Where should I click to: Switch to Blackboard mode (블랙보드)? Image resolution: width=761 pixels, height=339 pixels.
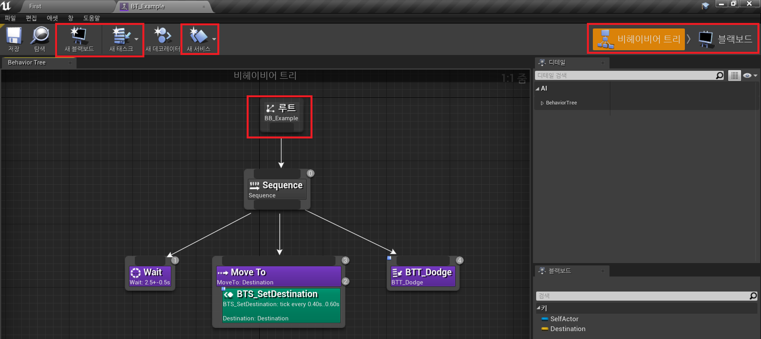pos(725,39)
